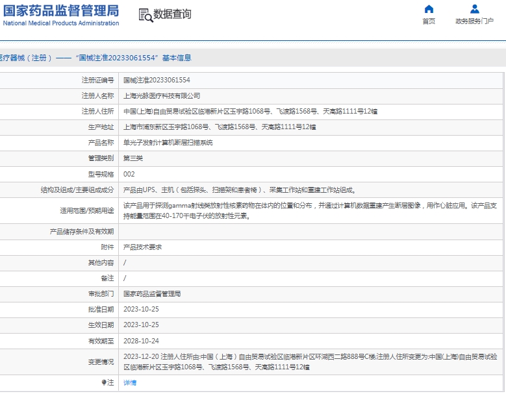The image size is (506, 394).
Task: Click the 有效期至 row label
Action: pyautogui.click(x=101, y=341)
